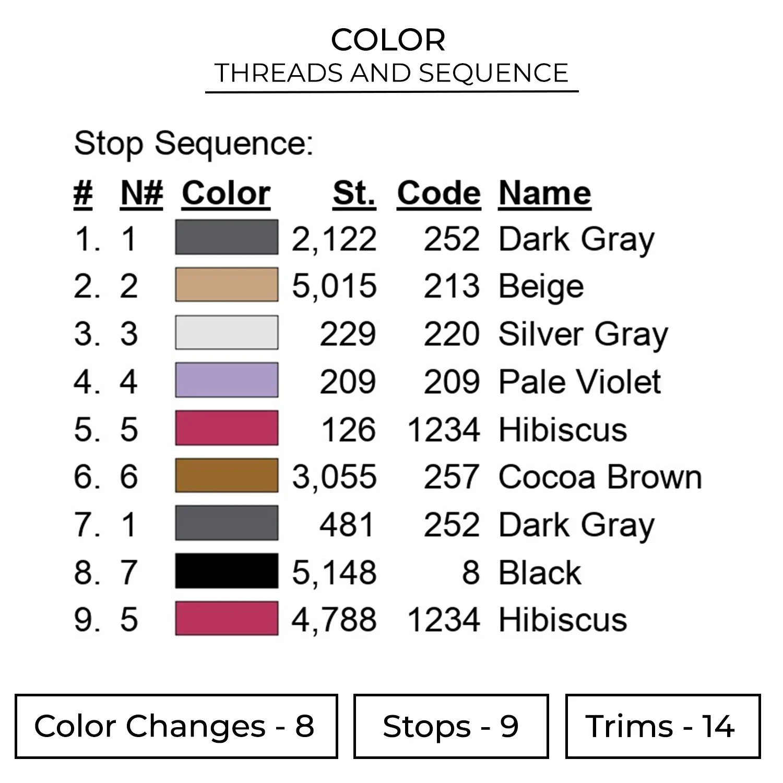Click the Pale Violet thread name
Image resolution: width=783 pixels, height=783 pixels.
point(579,381)
